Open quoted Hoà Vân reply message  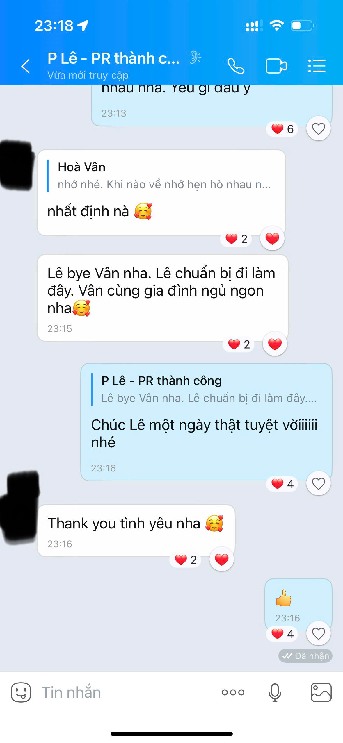(x=161, y=176)
